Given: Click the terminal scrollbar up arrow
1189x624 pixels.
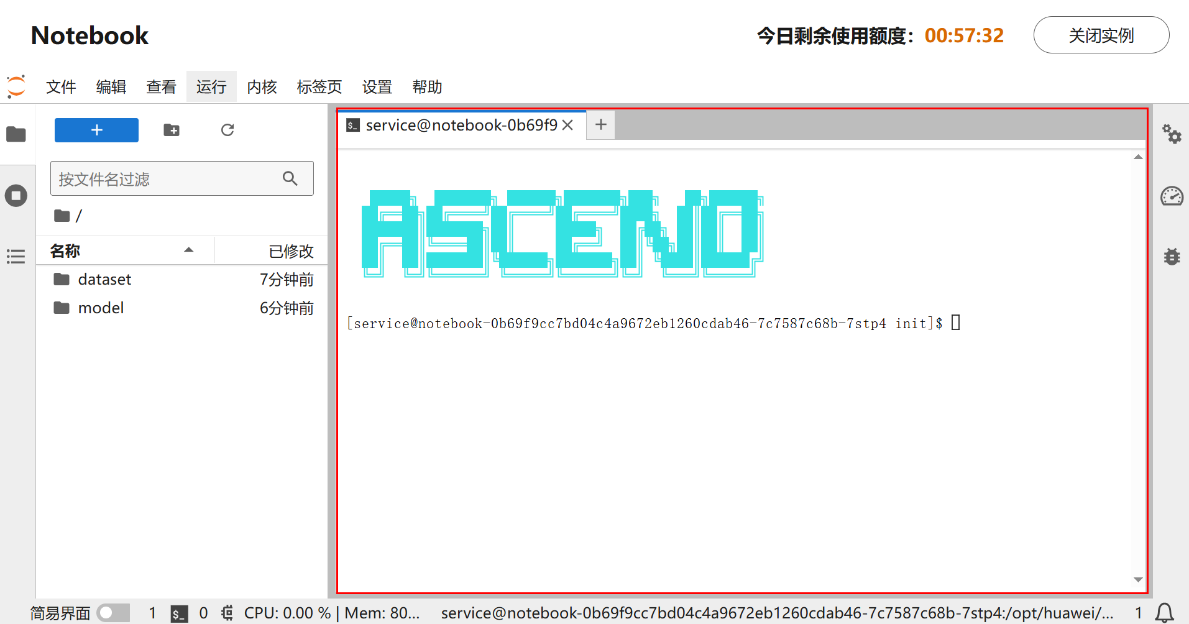Looking at the screenshot, I should click(1138, 157).
